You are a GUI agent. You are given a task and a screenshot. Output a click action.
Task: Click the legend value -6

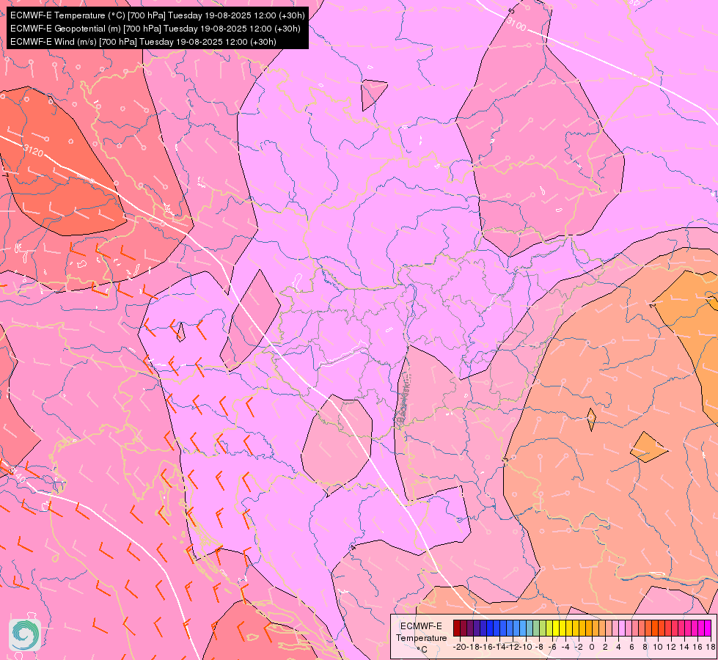(552, 648)
